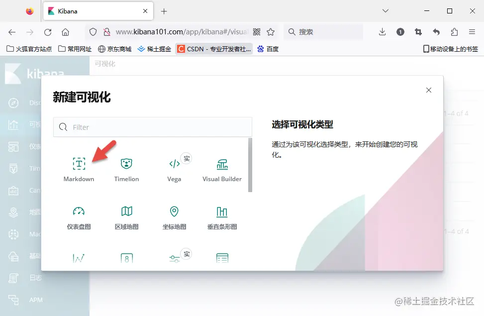The image size is (484, 316).
Task: Click the insecure connection lock icon
Action: [x=107, y=32]
